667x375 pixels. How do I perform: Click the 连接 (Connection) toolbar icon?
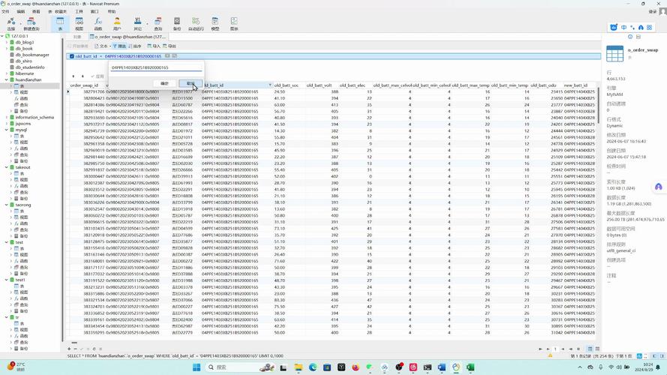coord(11,24)
